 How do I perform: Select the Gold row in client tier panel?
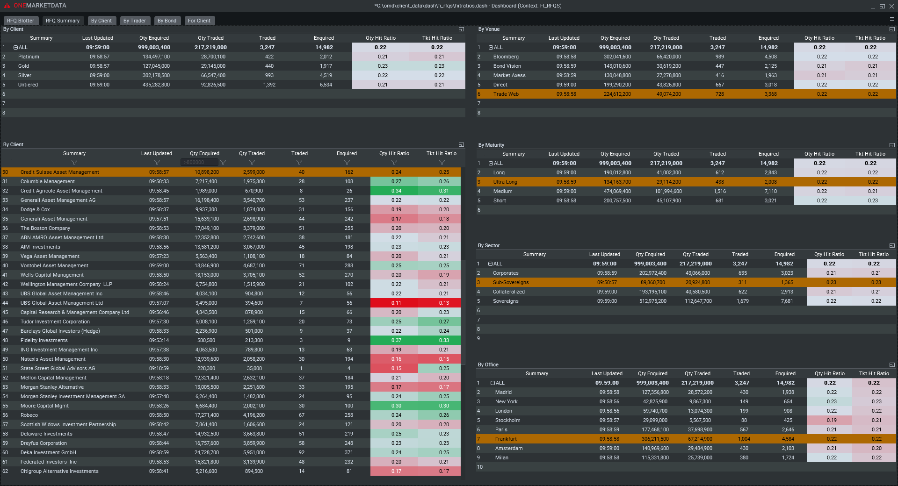233,66
